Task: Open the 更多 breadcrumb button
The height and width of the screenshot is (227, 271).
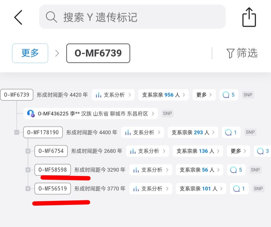Action: point(30,53)
